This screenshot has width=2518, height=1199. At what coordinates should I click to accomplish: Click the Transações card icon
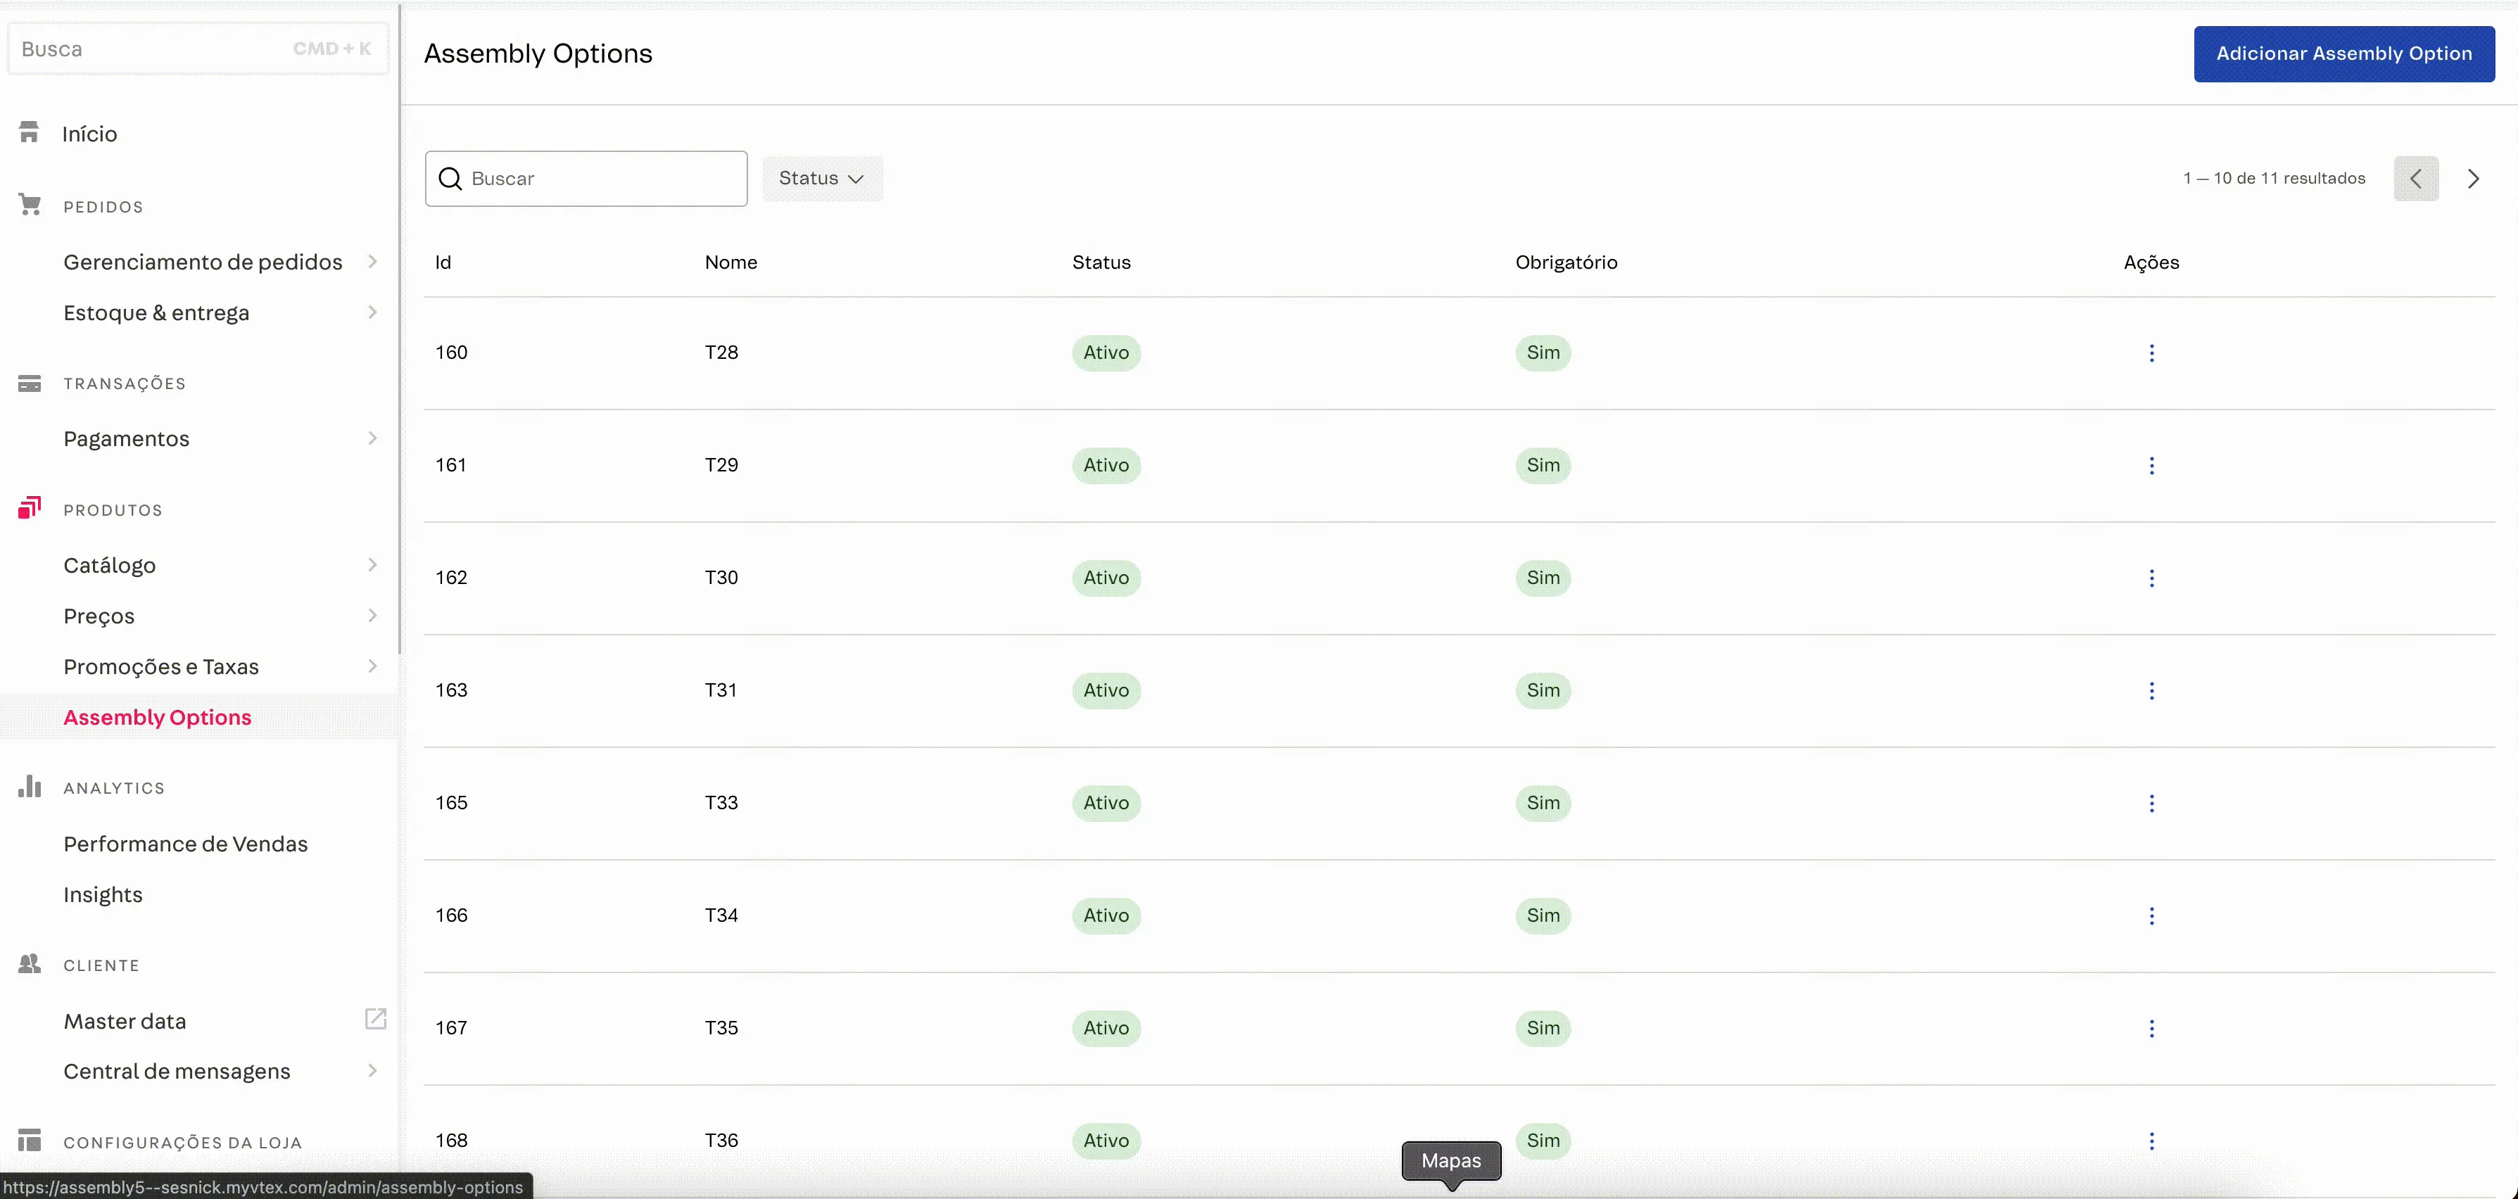point(30,382)
